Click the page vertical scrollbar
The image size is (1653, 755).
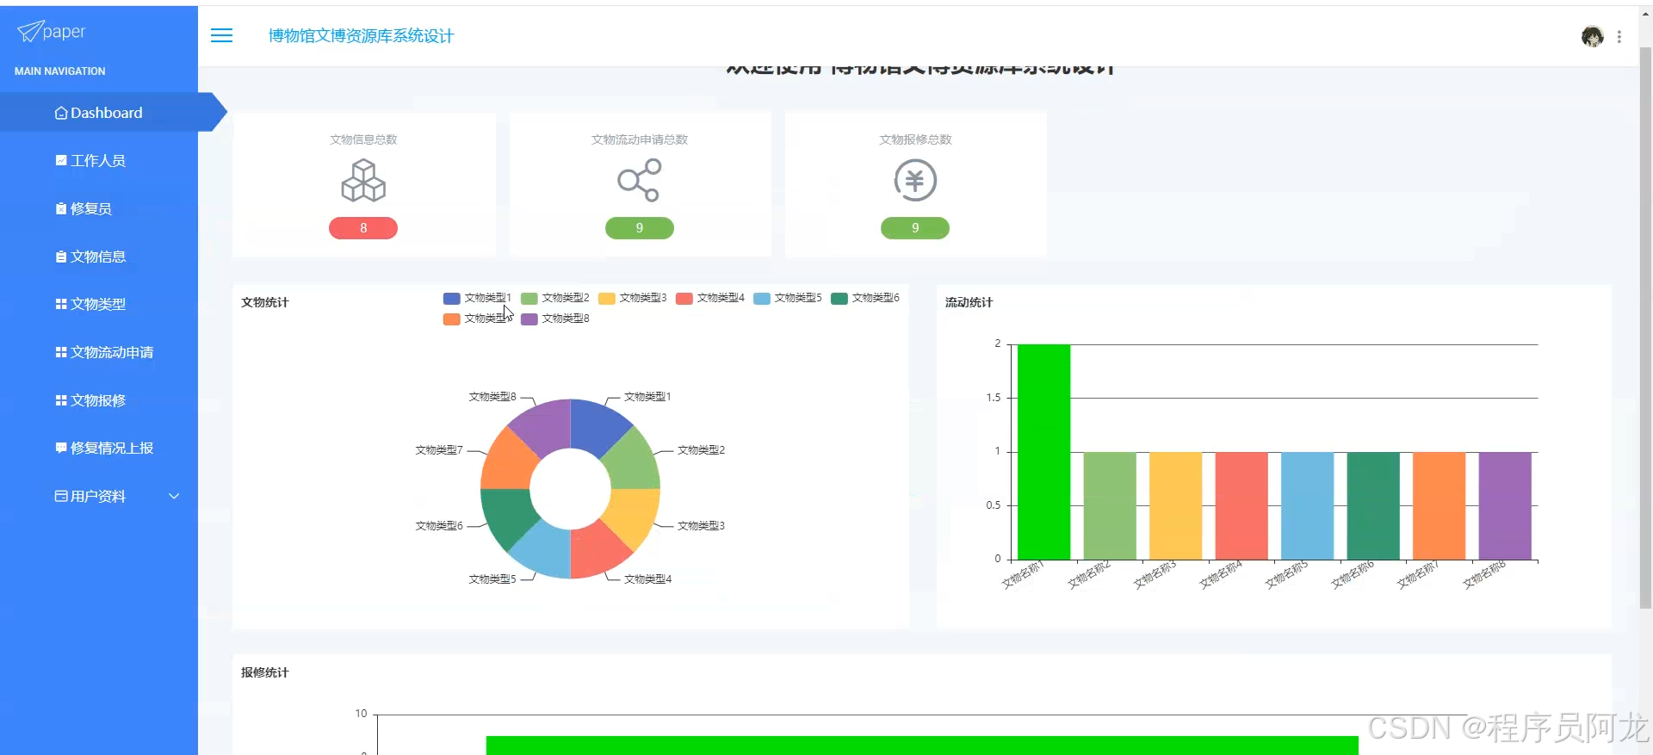1645,327
